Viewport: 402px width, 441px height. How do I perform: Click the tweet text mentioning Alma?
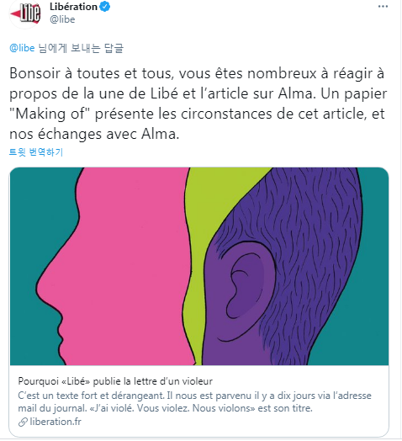click(x=198, y=104)
